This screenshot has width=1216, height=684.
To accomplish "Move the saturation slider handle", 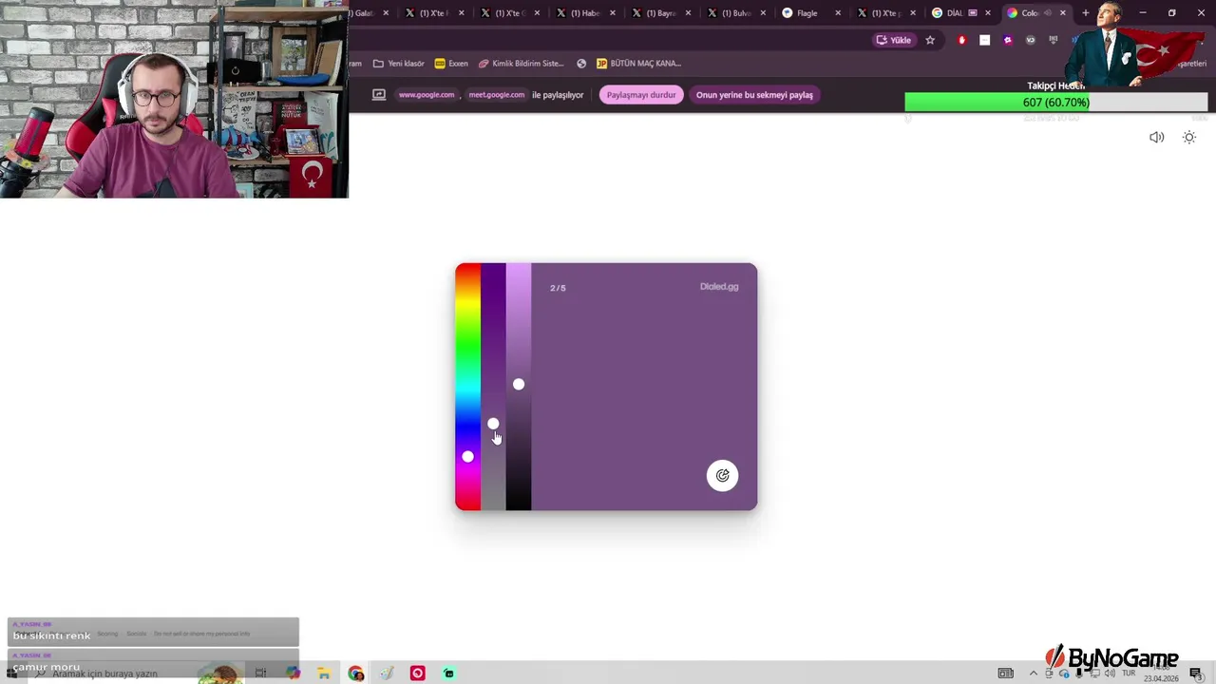I will pos(493,424).
